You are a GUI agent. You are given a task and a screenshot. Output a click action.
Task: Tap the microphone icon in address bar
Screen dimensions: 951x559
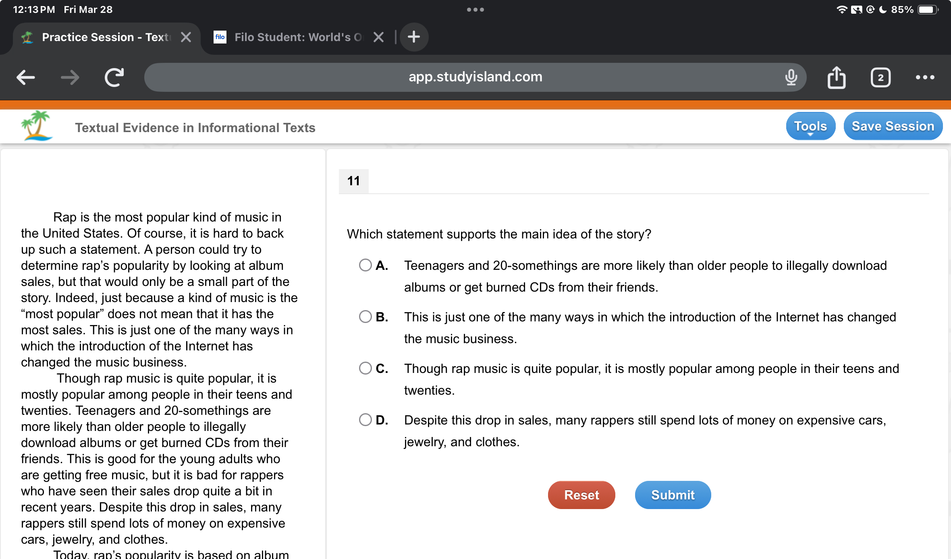tap(791, 77)
